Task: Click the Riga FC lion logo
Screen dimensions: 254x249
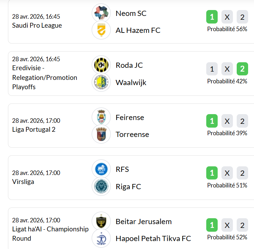Action: 101,186
